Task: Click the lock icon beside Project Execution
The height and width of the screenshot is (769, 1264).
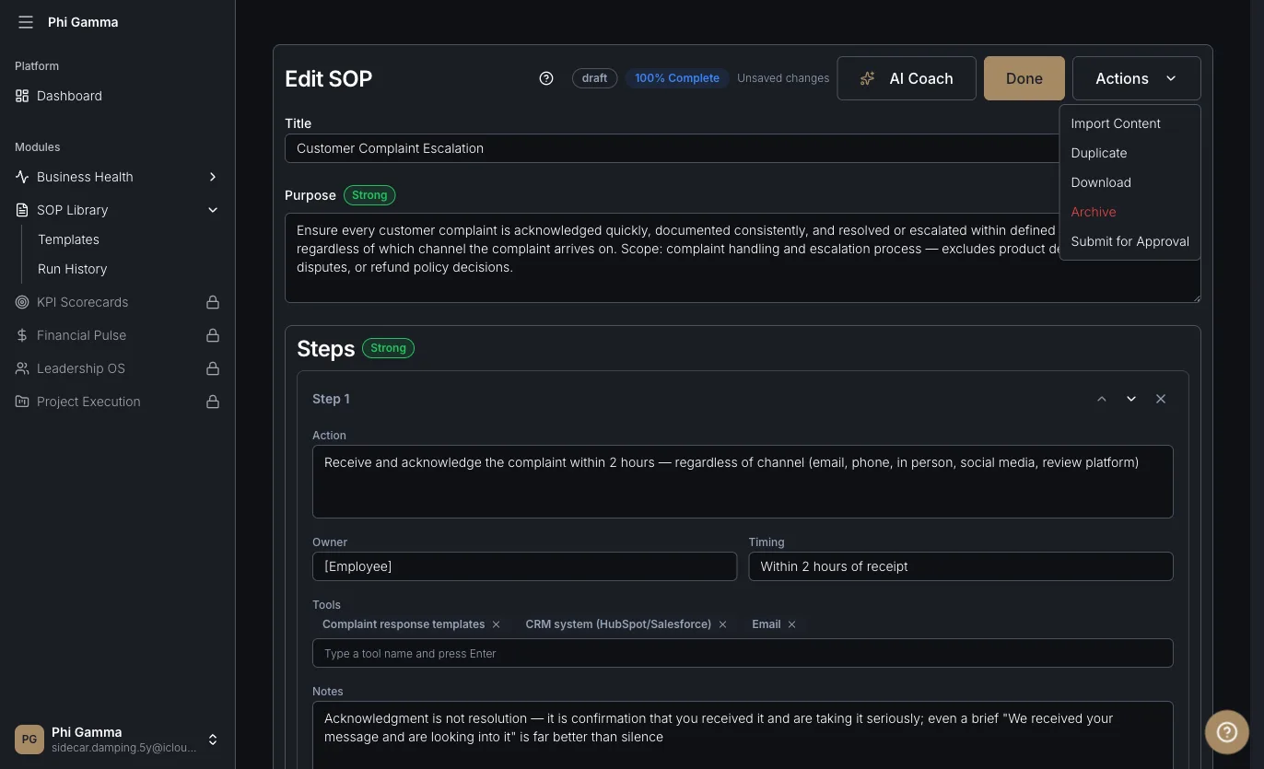Action: [213, 402]
